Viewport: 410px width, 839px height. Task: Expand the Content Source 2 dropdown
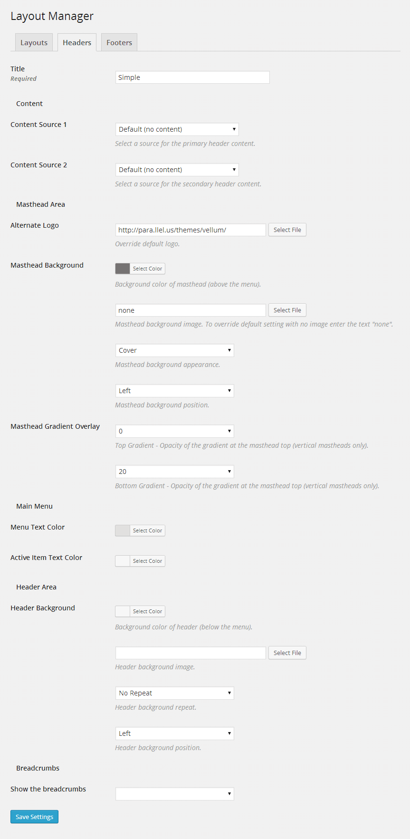pyautogui.click(x=177, y=170)
